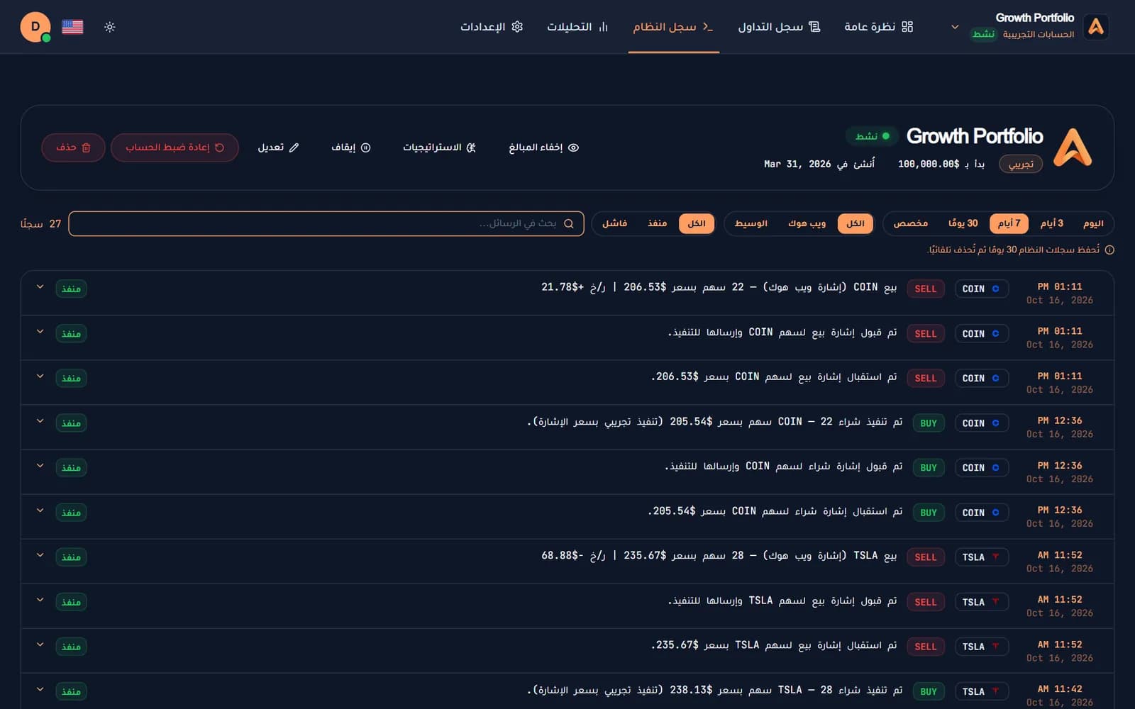Click the تجريبي demo account badge
This screenshot has width=1135, height=709.
point(1021,164)
